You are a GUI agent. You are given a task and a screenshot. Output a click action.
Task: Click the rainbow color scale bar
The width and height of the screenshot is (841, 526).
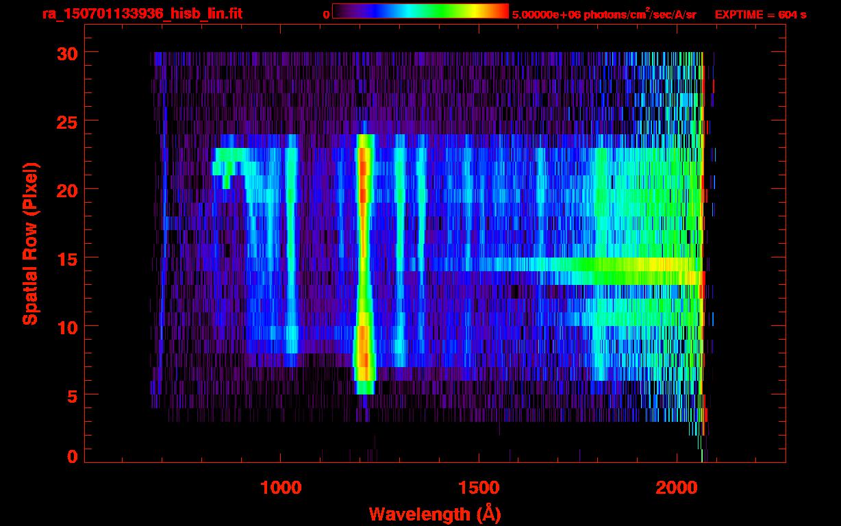(x=420, y=12)
